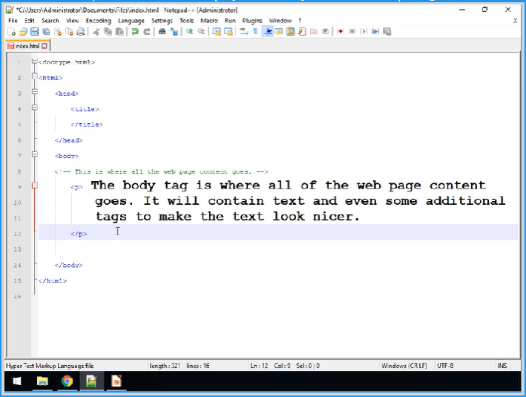
Task: Close index.html tab with its red X
Action: tap(45, 46)
